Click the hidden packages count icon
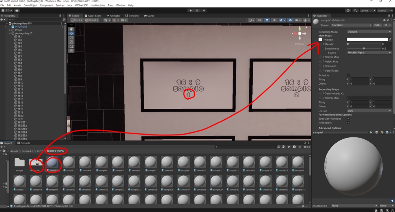 307,147
